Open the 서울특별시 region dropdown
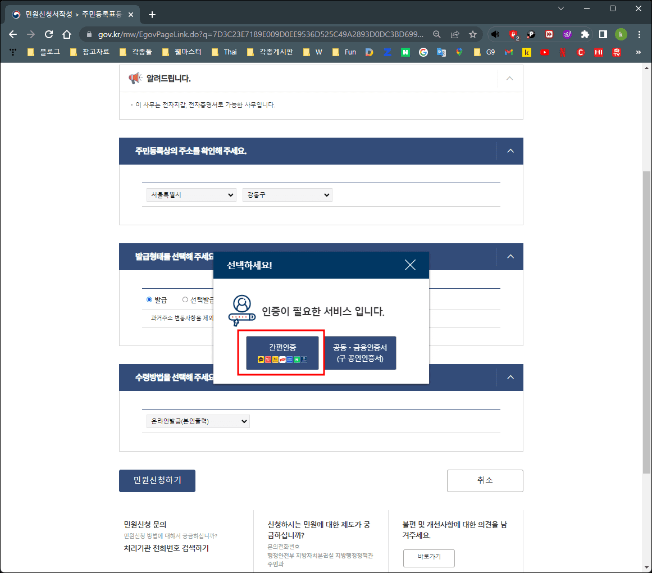The width and height of the screenshot is (652, 573). coord(191,194)
